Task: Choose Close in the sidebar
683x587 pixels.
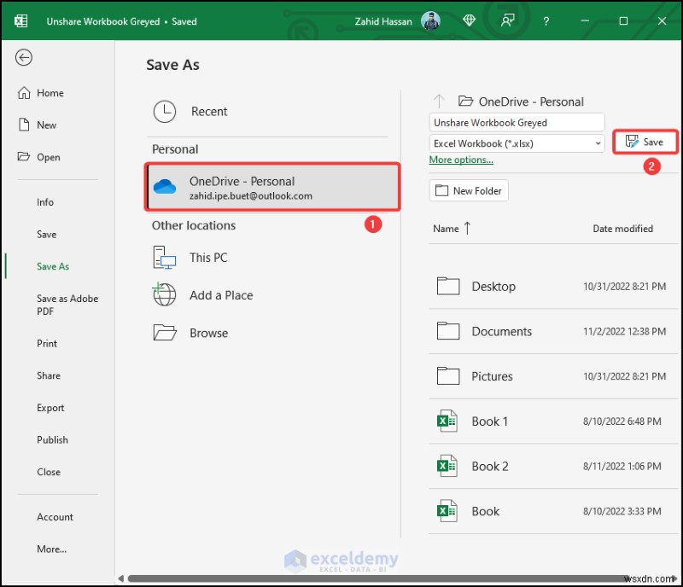Action: (49, 472)
